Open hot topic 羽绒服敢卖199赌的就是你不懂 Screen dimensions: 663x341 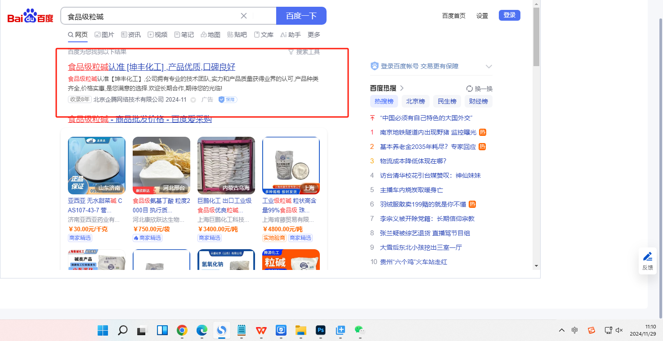tap(423, 204)
